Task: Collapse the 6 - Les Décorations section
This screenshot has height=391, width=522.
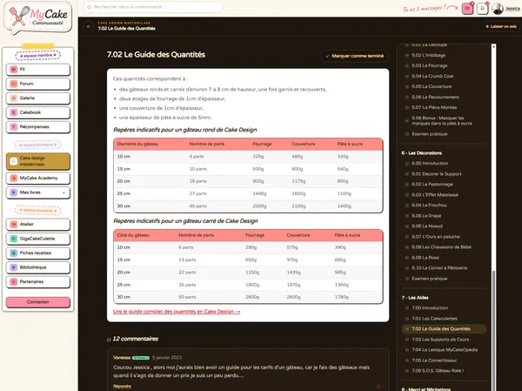Action: 422,153
